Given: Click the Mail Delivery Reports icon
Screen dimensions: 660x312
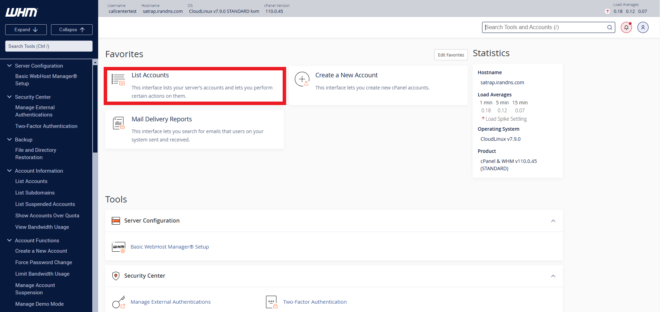Looking at the screenshot, I should coord(118,123).
